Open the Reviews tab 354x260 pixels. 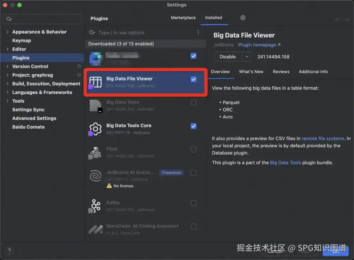click(x=281, y=72)
